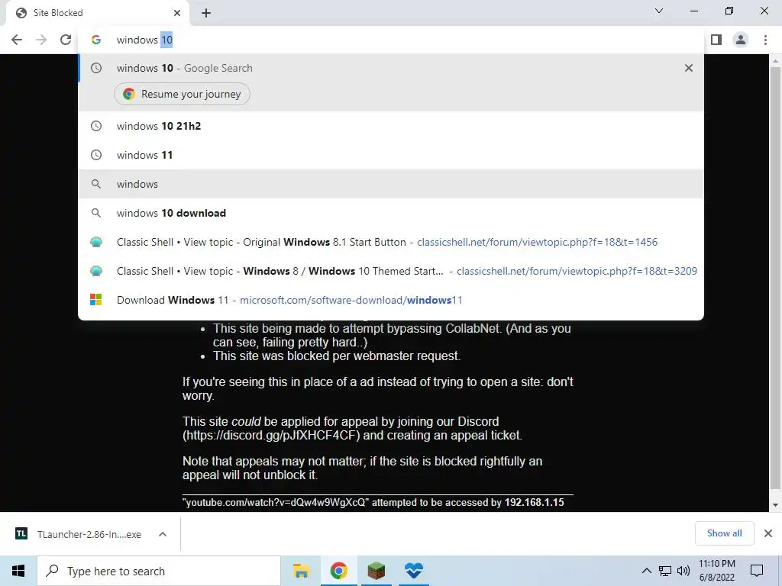
Task: Click the Classic Shell icon for Themed Start topic
Action: (96, 271)
